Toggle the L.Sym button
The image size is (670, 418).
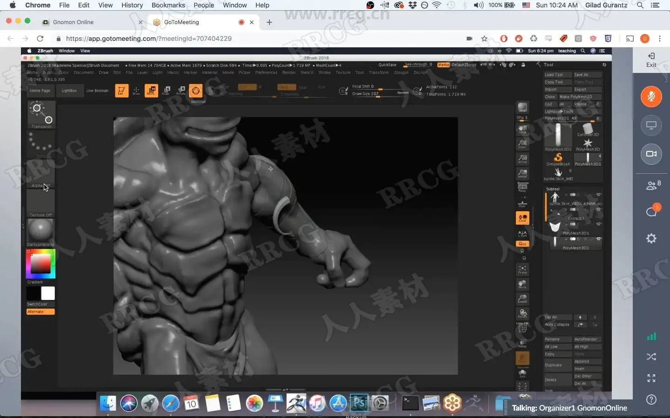click(x=523, y=233)
